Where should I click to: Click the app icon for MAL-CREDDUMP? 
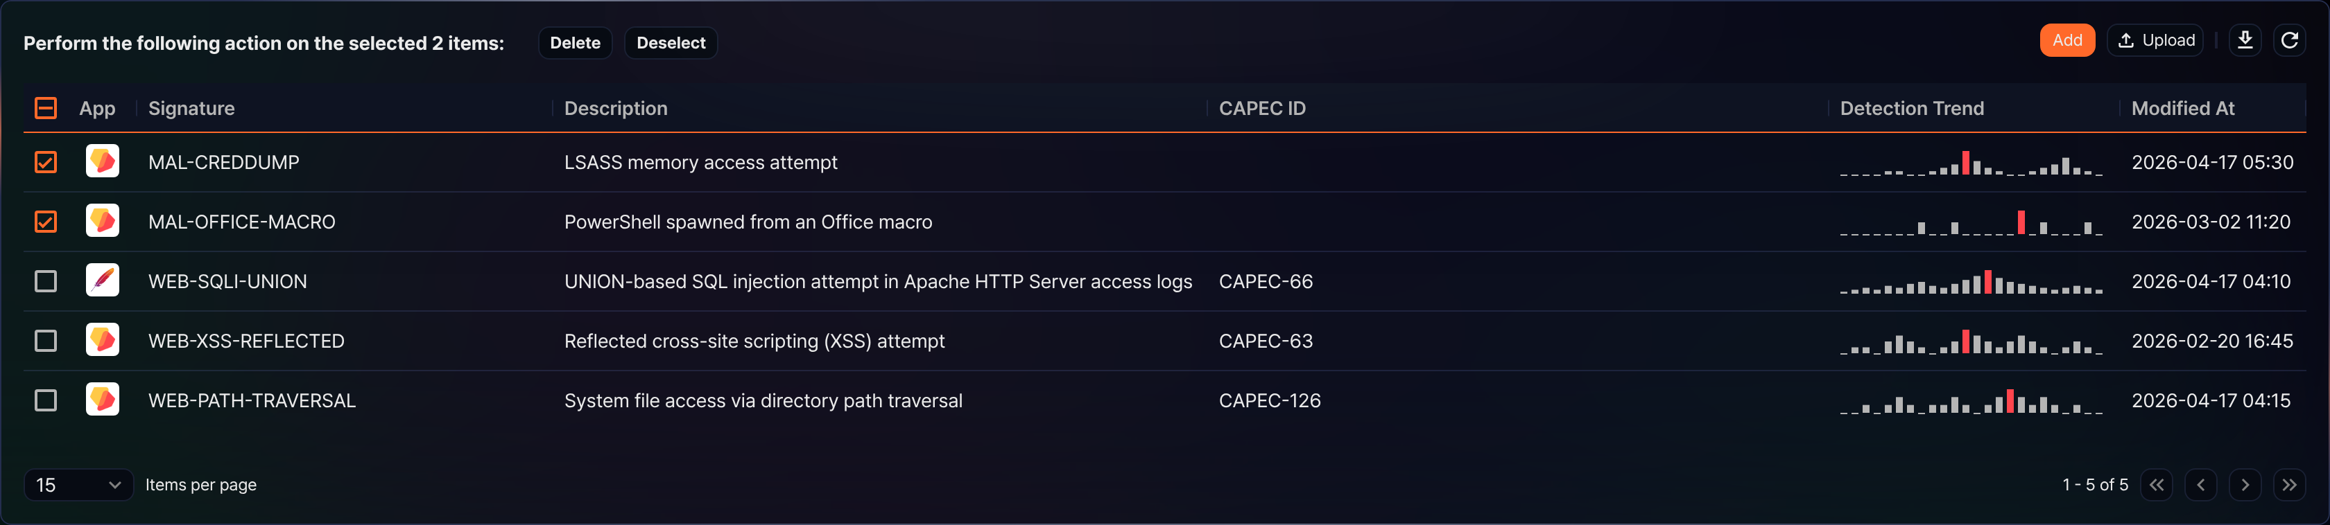click(x=102, y=162)
